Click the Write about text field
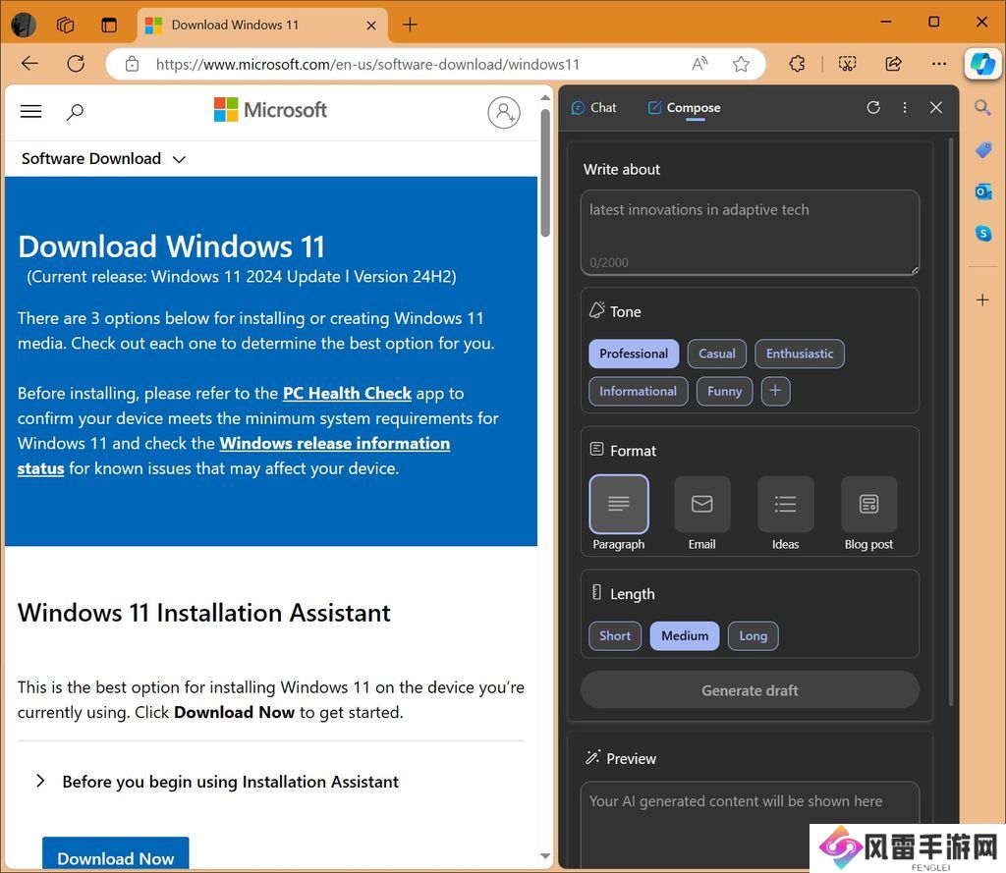The width and height of the screenshot is (1006, 873). click(x=749, y=231)
